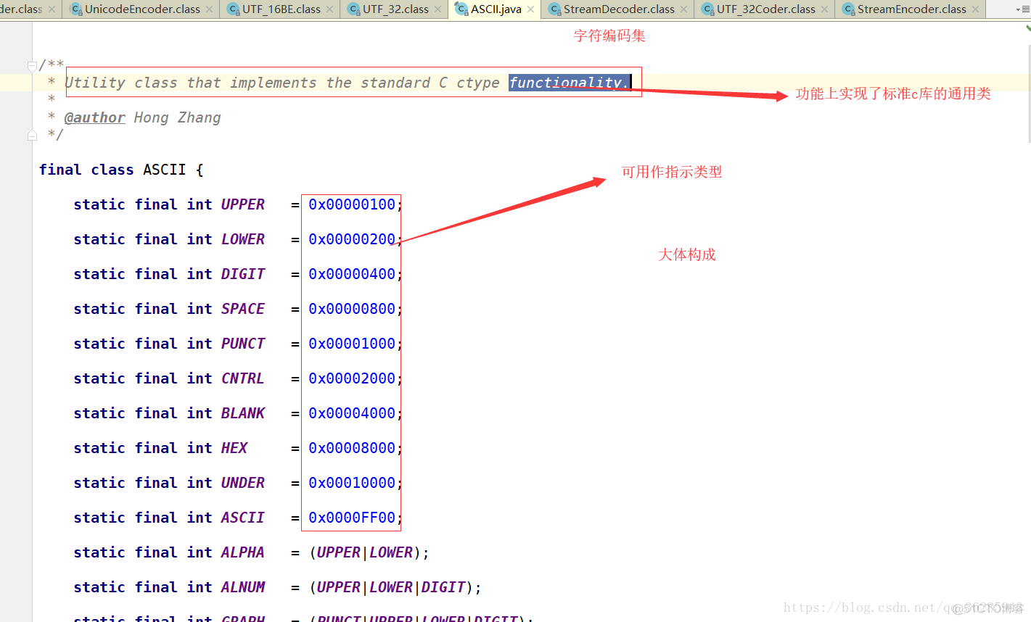Click the value 0x00000800
1031x622 pixels.
pyautogui.click(x=352, y=309)
